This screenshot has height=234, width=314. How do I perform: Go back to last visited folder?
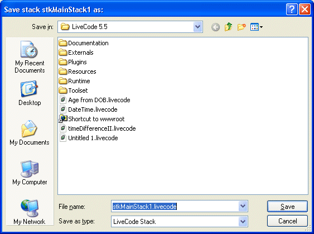pyautogui.click(x=215, y=27)
